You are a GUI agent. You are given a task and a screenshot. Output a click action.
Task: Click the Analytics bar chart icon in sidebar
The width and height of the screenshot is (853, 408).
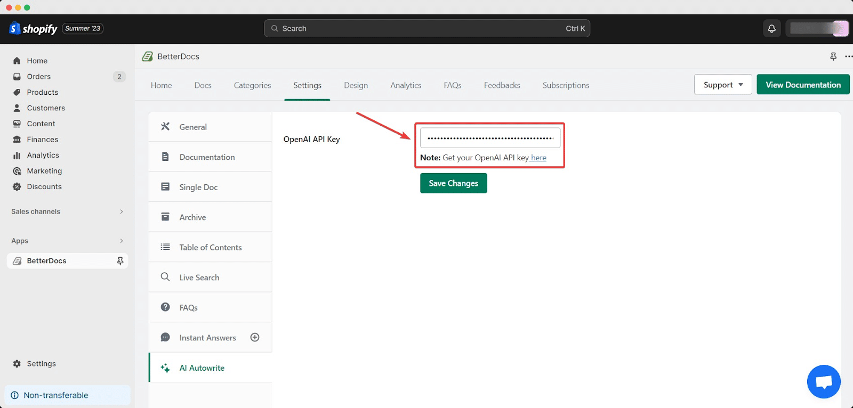(x=17, y=156)
